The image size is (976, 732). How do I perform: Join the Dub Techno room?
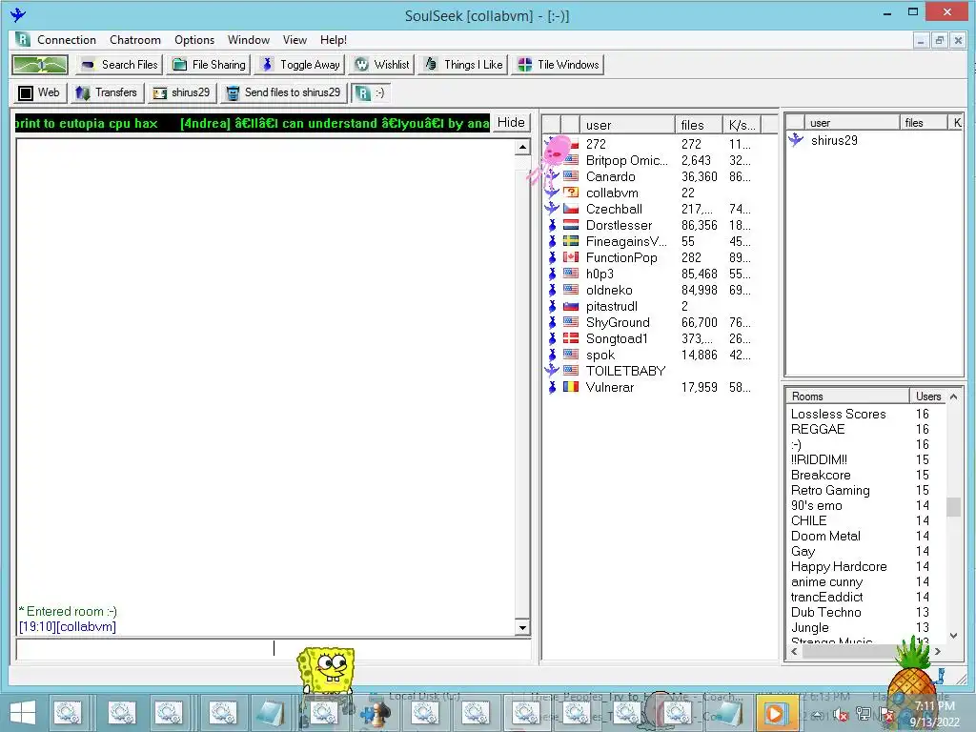click(825, 613)
